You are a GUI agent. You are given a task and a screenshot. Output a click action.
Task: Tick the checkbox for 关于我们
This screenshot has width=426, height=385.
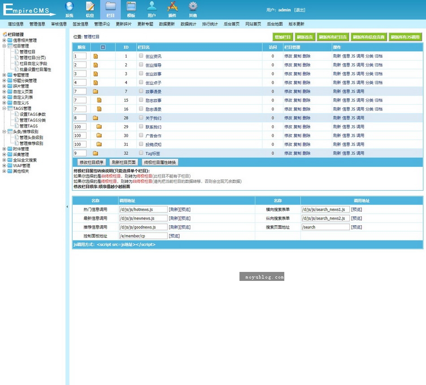tap(141, 118)
